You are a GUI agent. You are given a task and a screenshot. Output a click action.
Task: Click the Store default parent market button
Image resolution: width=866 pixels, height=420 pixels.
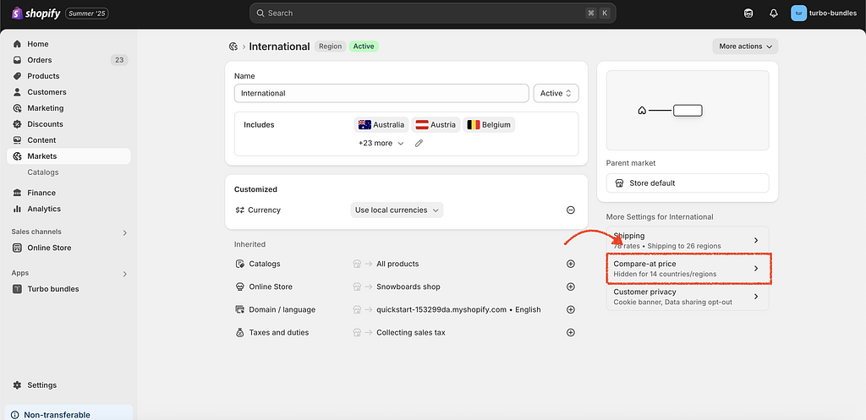tap(687, 183)
